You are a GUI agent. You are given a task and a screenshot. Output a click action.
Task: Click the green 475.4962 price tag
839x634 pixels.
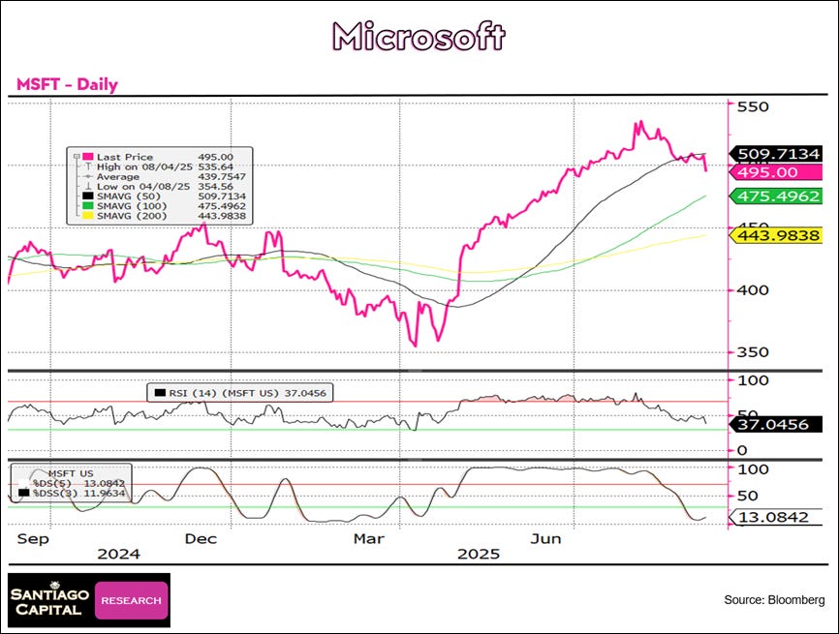775,196
